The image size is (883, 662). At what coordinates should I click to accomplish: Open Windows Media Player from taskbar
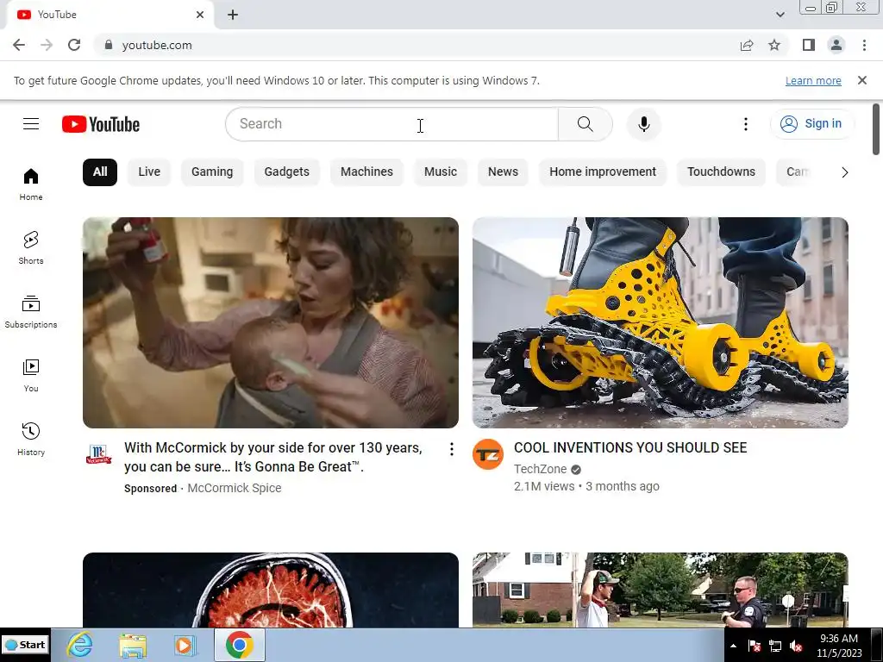[185, 645]
